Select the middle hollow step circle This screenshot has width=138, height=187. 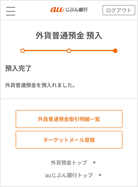(69, 51)
